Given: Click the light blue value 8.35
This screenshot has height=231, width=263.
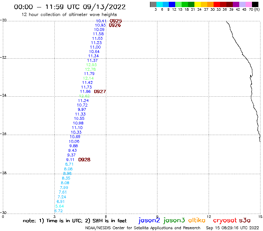Looking at the screenshot, I should 66,178.
